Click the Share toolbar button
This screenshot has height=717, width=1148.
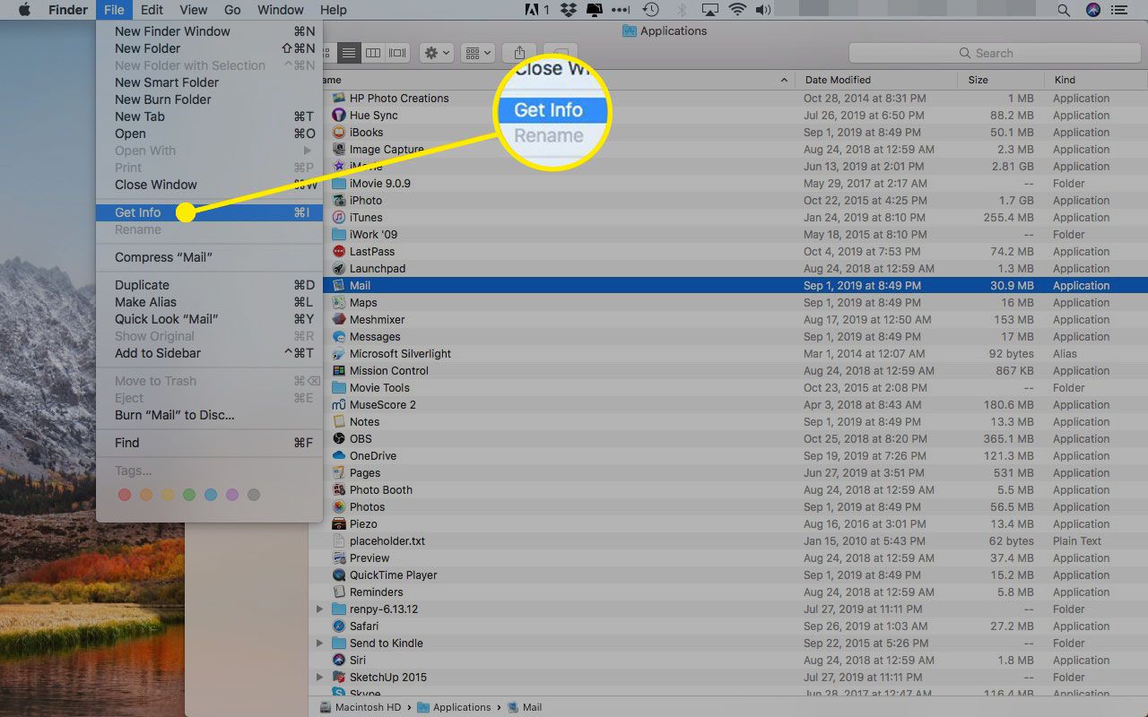pyautogui.click(x=519, y=53)
